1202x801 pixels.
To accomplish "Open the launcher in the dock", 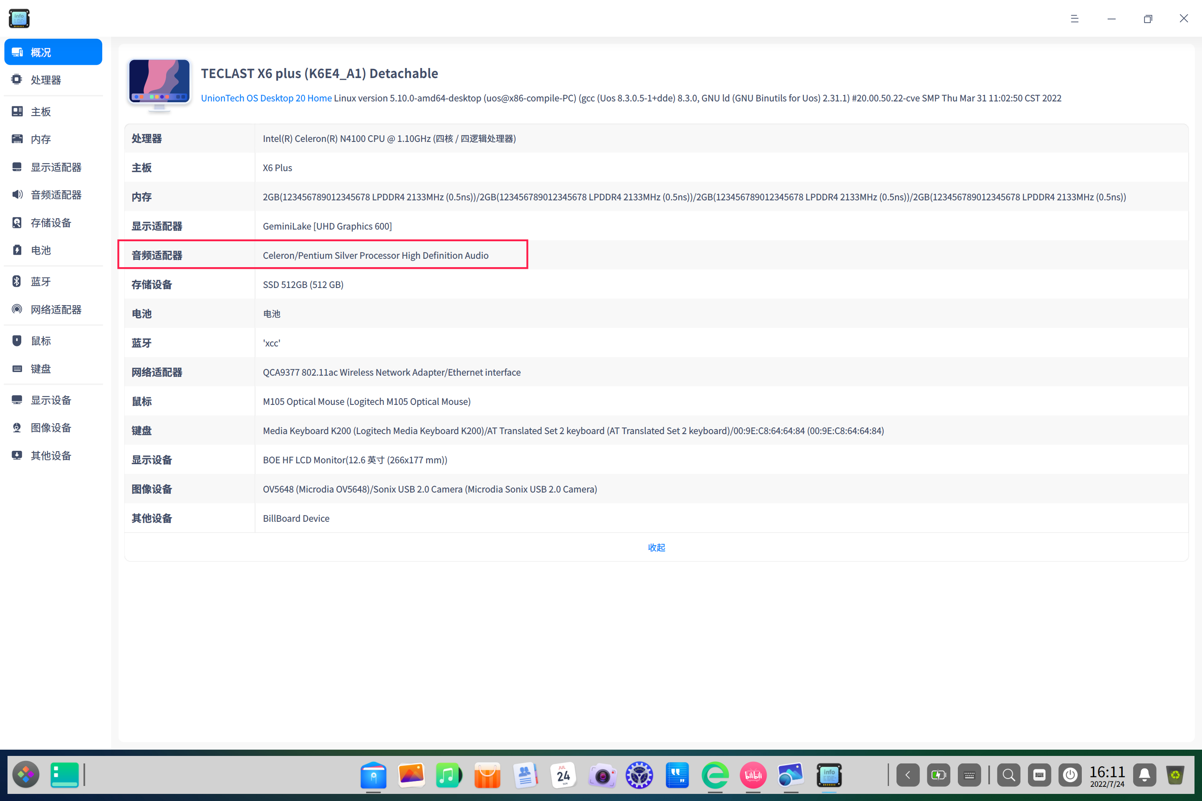I will 25,775.
